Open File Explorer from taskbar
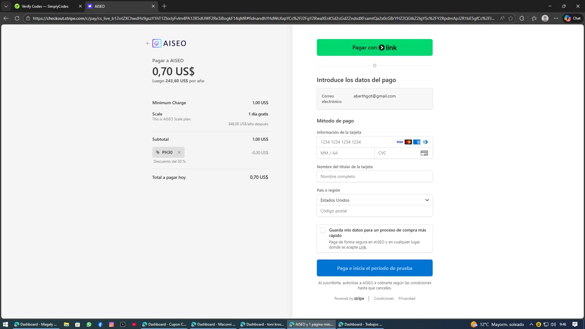Viewport: 585px width, 329px height. [66, 324]
